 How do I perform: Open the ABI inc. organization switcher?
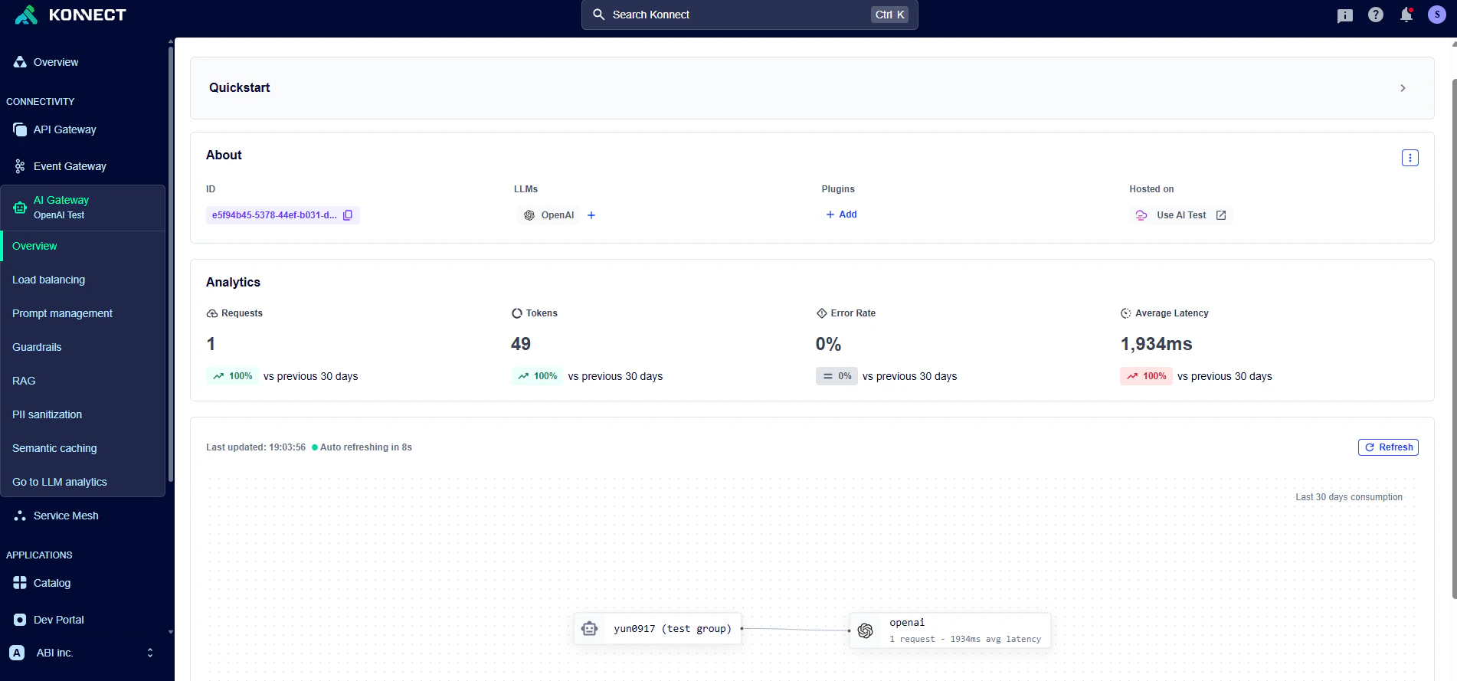(83, 653)
